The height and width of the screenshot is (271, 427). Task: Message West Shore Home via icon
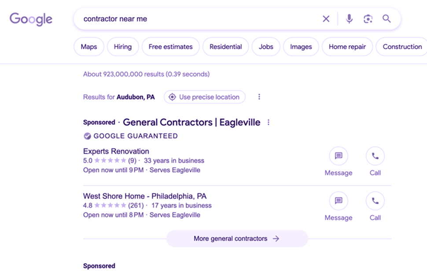339,201
